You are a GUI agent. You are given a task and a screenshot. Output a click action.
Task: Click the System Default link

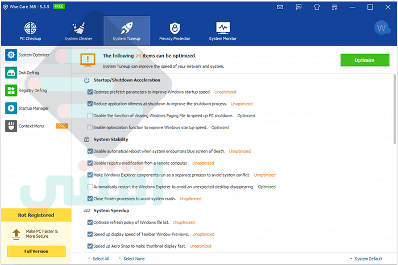point(368,259)
